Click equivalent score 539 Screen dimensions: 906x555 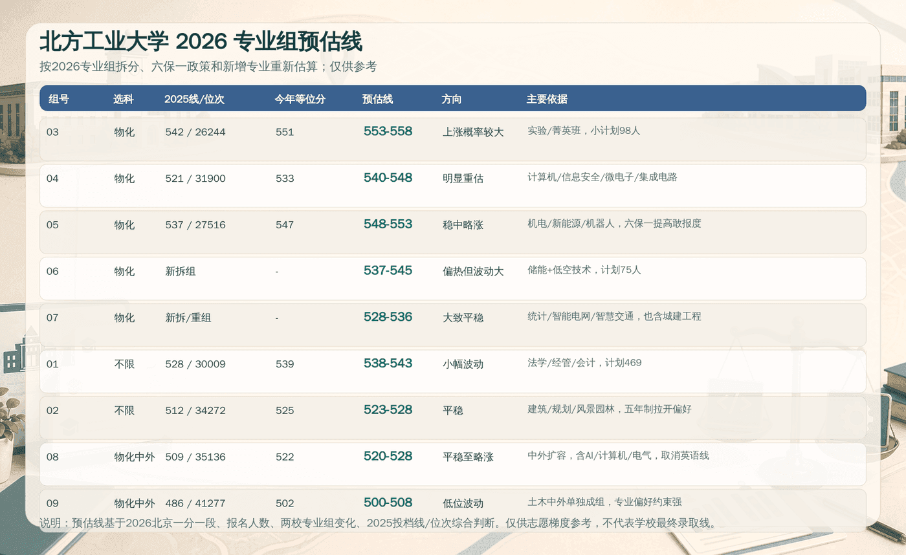285,364
